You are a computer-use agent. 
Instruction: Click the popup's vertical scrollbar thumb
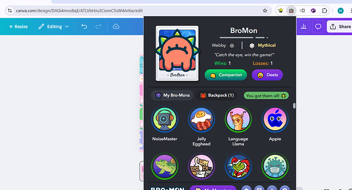point(294,106)
